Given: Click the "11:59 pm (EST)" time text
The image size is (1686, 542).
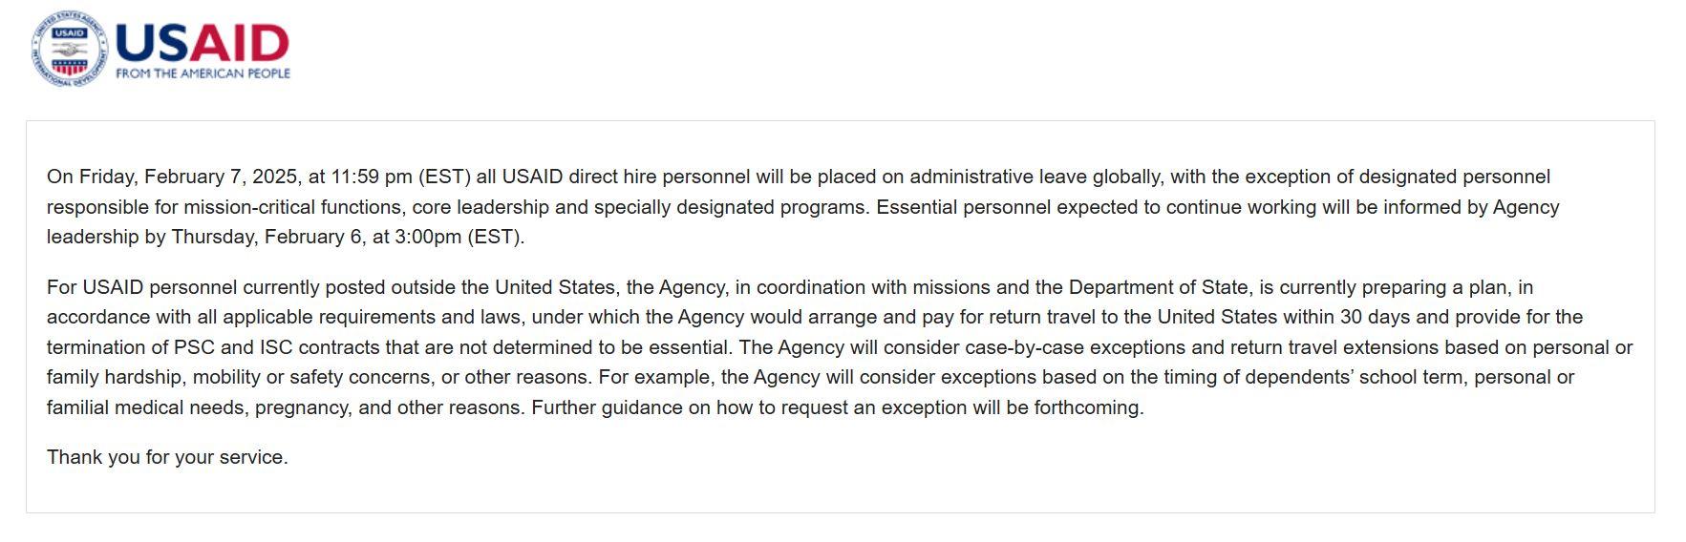Looking at the screenshot, I should (400, 177).
